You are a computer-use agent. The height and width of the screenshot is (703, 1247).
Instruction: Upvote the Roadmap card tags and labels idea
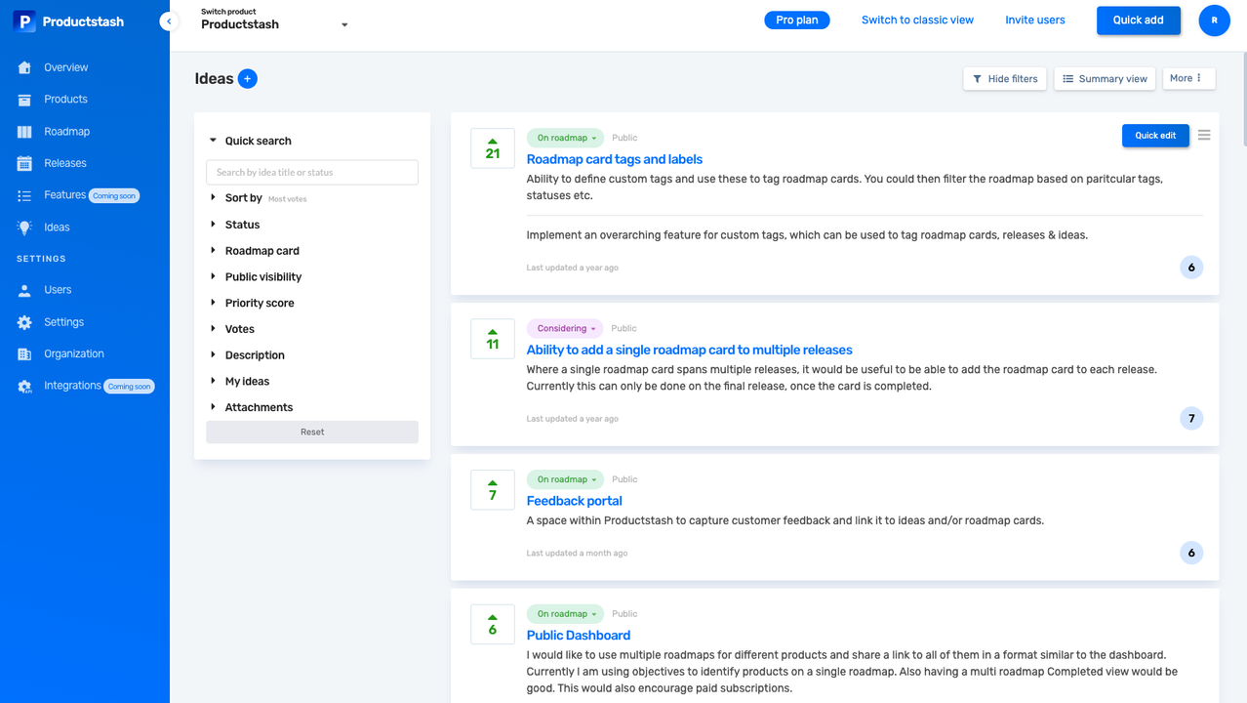[x=492, y=143]
